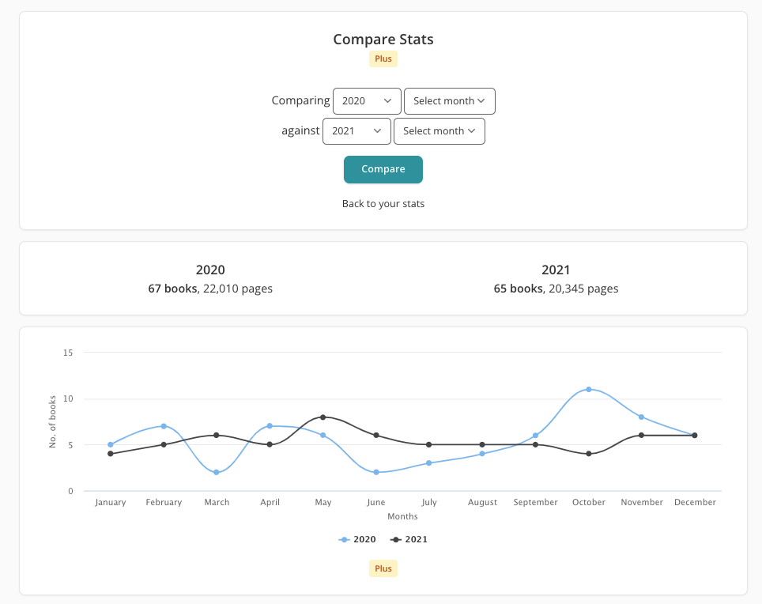
Task: Click the 2020 July data point at 3
Action: pyautogui.click(x=428, y=463)
